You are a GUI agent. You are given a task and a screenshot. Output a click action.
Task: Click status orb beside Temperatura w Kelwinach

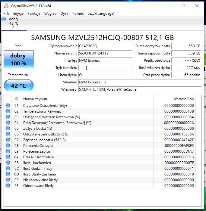coord(8,111)
